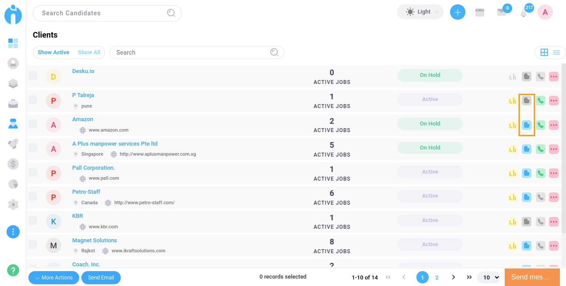
Task: Open more options dots for KBR
Action: click(554, 222)
